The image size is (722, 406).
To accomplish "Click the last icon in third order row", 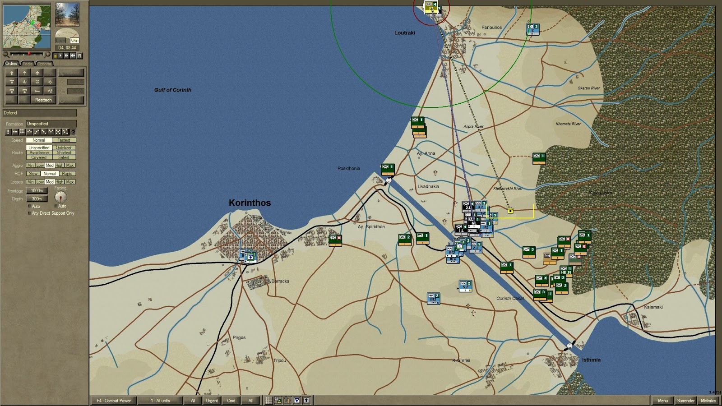I will [x=50, y=91].
